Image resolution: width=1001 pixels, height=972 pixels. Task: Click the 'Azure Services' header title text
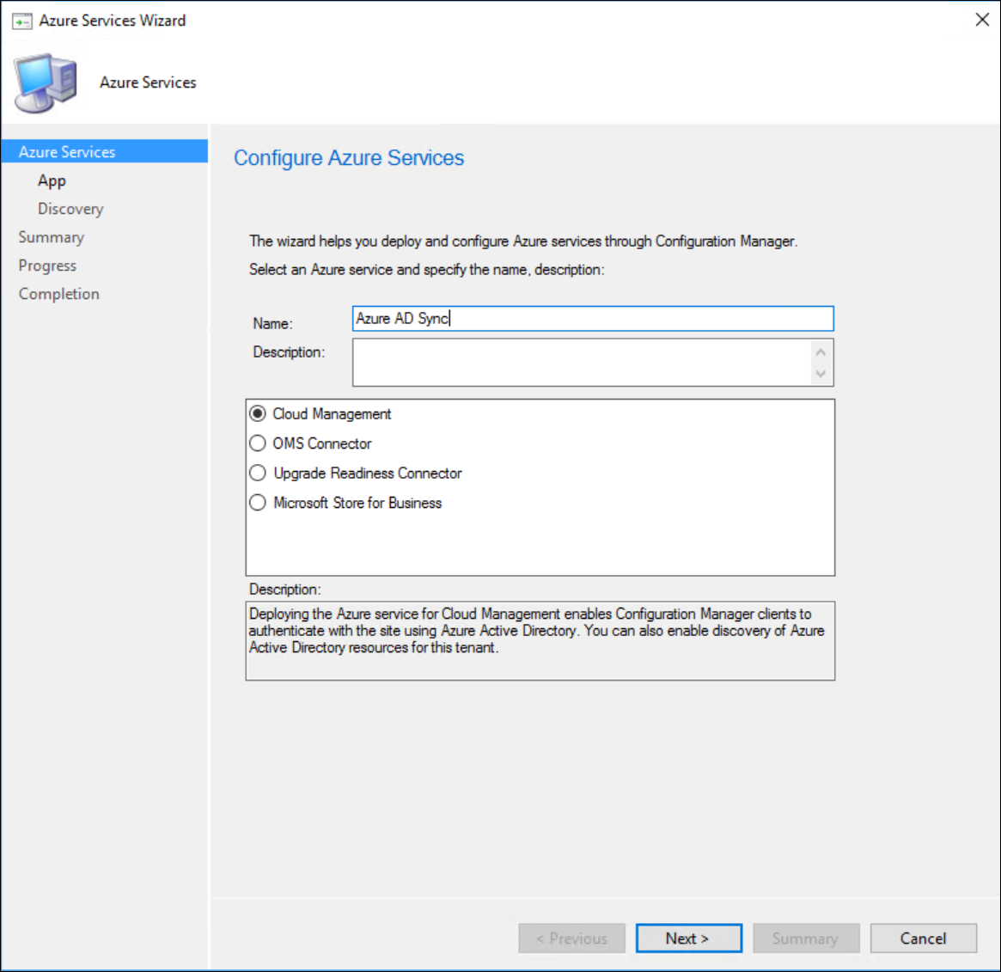click(148, 83)
